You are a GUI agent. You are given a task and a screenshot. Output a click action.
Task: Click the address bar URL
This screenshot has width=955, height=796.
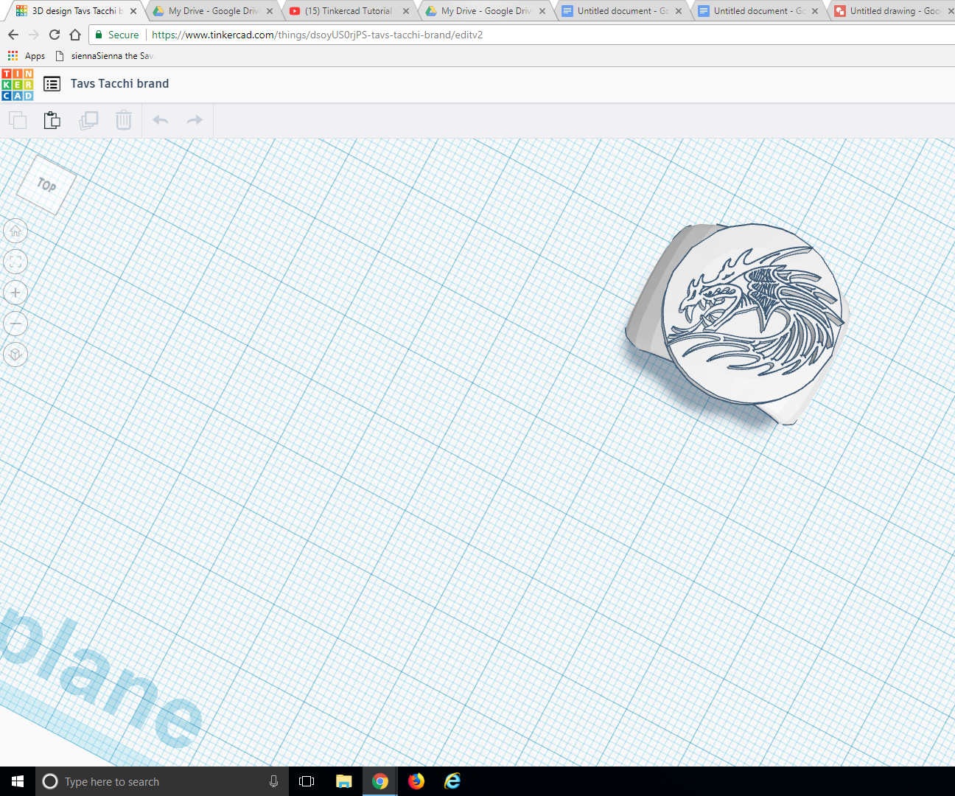click(x=318, y=35)
